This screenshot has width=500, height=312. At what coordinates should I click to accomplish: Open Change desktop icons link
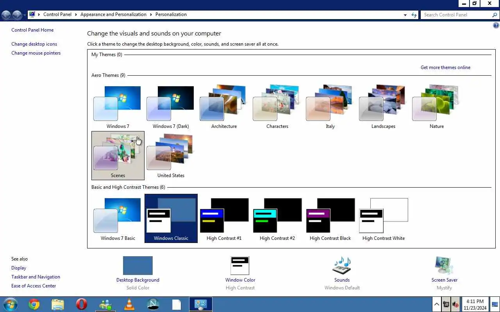tap(34, 44)
